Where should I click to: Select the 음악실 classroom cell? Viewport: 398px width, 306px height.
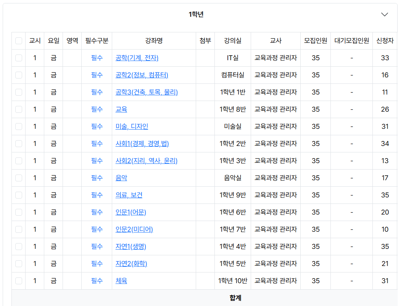click(232, 178)
